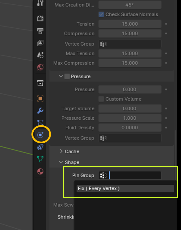Screen dimensions: 181x230
Task: Click the Max Creation Distance 45° field
Action: pyautogui.click(x=130, y=5)
